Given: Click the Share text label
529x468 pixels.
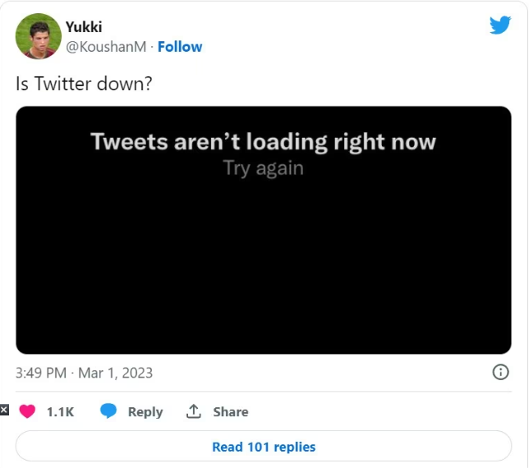Looking at the screenshot, I should pyautogui.click(x=231, y=412).
